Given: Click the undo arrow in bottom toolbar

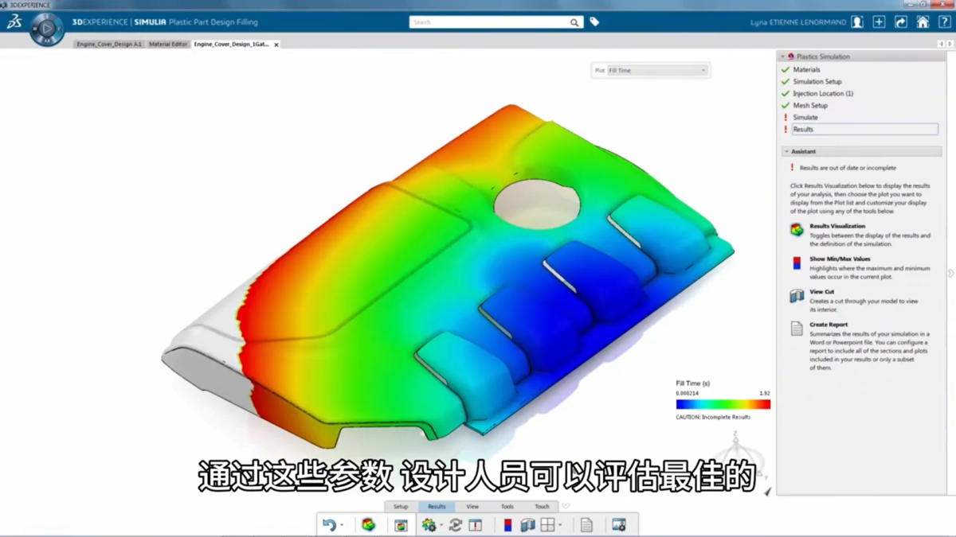Looking at the screenshot, I should pyautogui.click(x=329, y=525).
